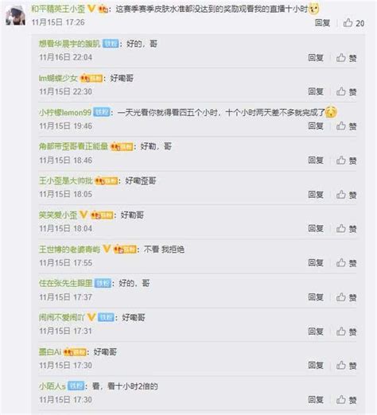The height and width of the screenshot is (415, 377).
Task: Reply to the top comment by 和平精英王小歪
Action: pos(322,23)
